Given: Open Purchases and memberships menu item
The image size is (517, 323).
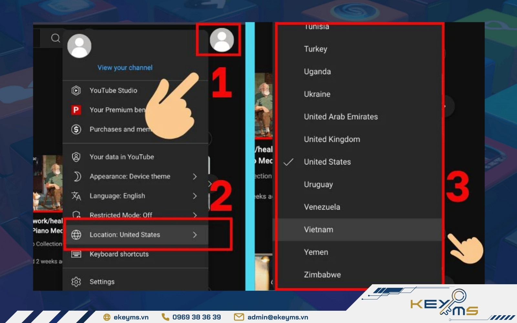Looking at the screenshot, I should coord(135,129).
